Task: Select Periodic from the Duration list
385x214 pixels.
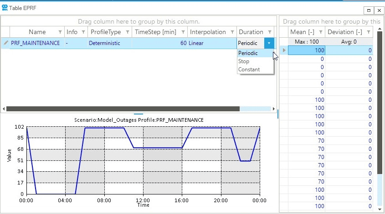Action: coord(248,53)
